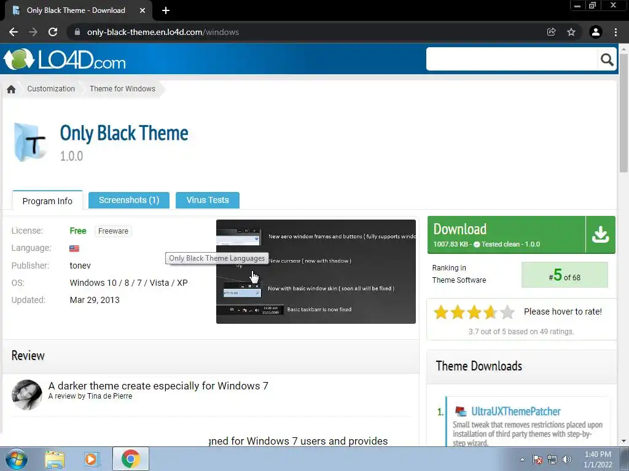Click the address bar URL
The height and width of the screenshot is (471, 629).
point(163,32)
